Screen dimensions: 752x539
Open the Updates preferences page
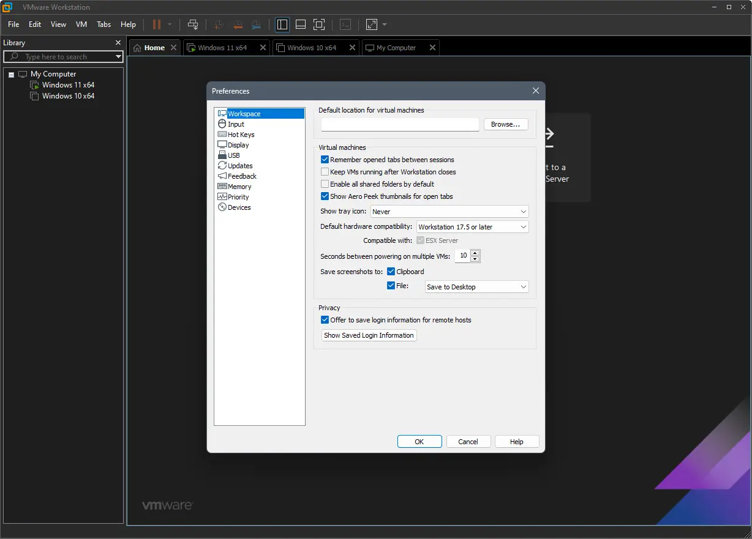click(239, 165)
